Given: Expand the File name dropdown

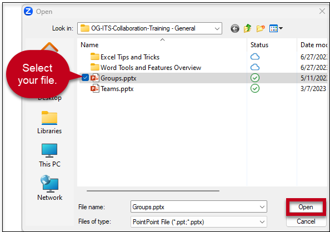Looking at the screenshot, I should (x=262, y=207).
